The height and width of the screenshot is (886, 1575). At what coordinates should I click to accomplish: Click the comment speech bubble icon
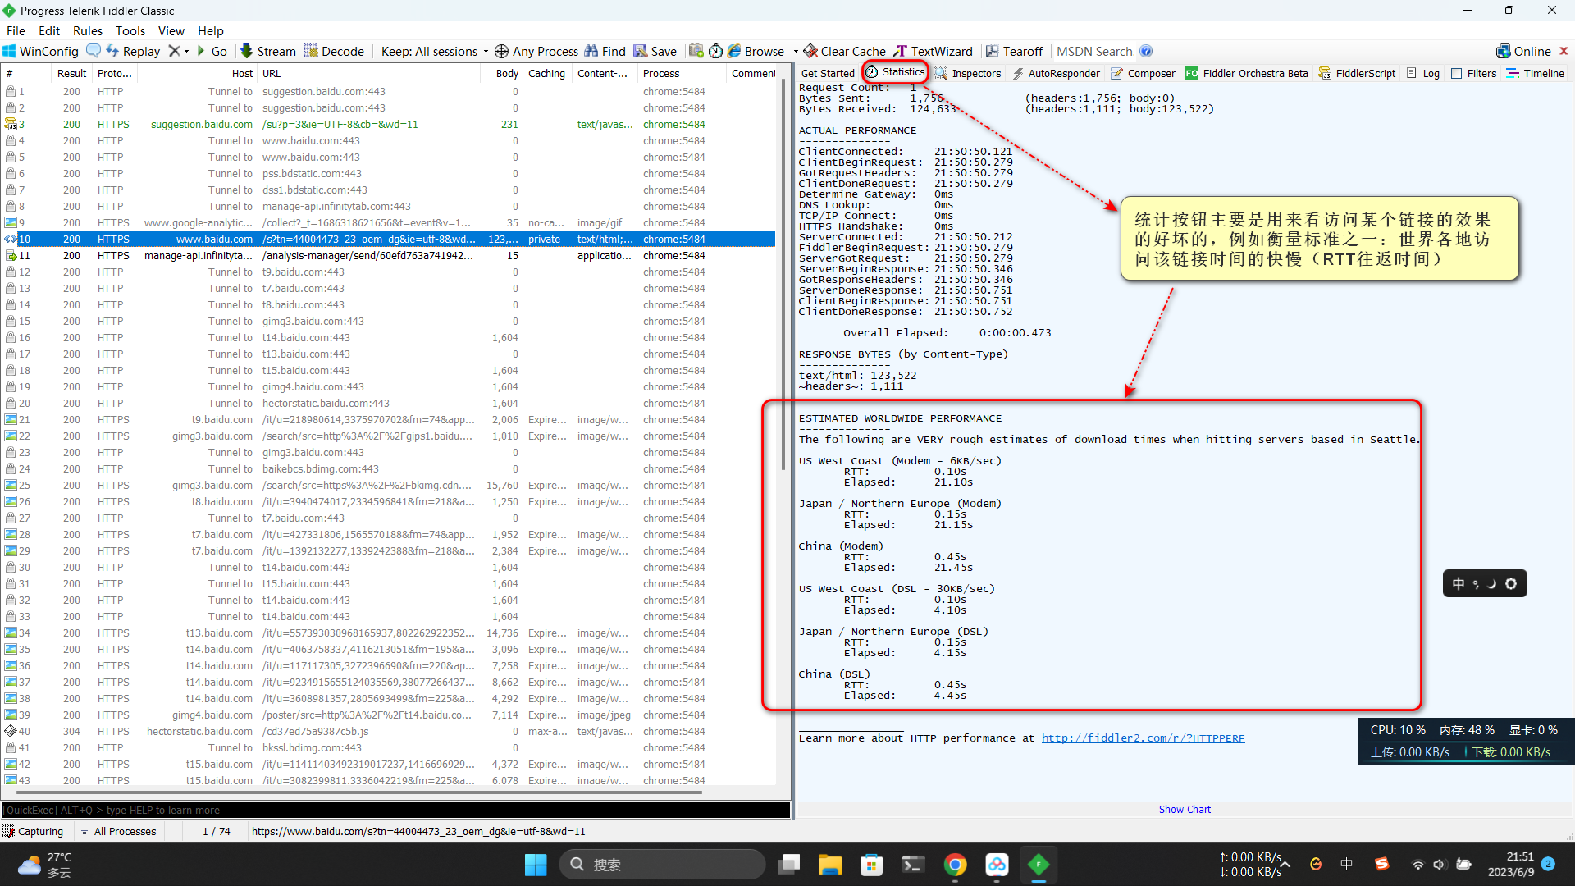coord(94,51)
